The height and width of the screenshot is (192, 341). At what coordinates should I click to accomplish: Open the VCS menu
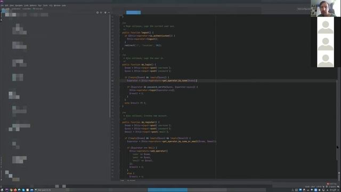[51, 5]
